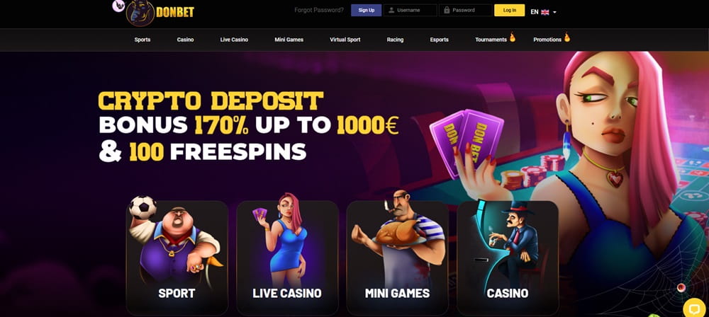Screen dimensions: 709x317
Task: Go to the Live Casino menu item
Action: coord(234,40)
